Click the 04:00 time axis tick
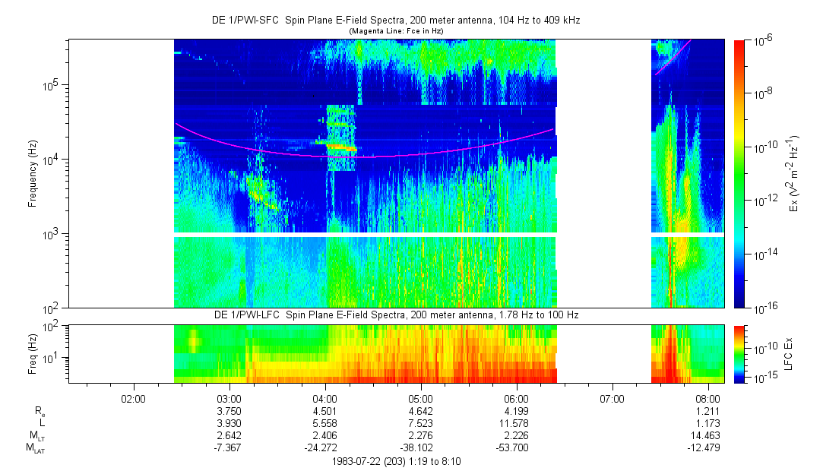This screenshot has height=471, width=823. (x=325, y=397)
